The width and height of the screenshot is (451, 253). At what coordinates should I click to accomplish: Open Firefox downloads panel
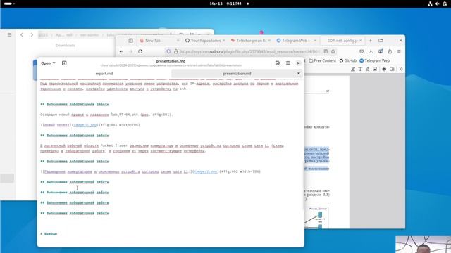(371, 51)
